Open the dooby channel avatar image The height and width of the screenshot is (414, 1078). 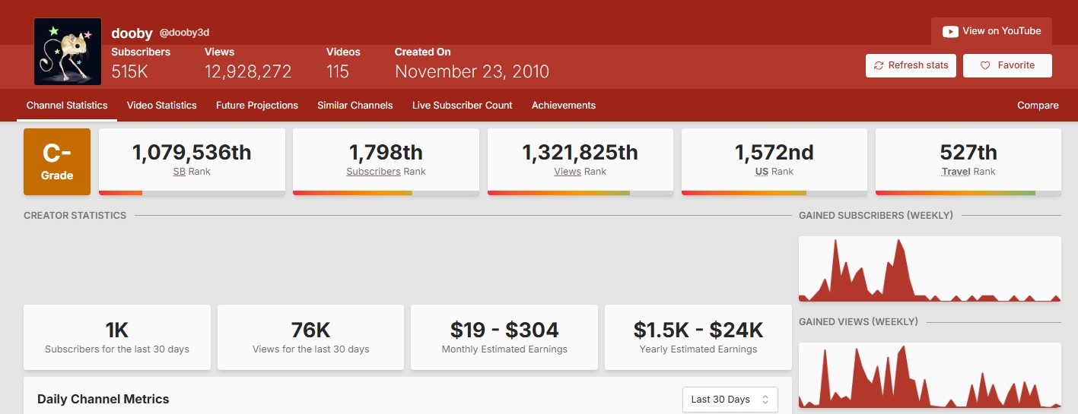coord(68,52)
